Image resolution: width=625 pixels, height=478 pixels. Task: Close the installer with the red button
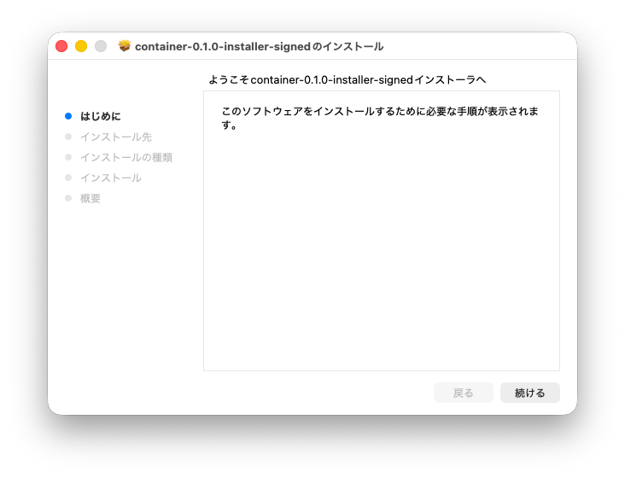[61, 46]
